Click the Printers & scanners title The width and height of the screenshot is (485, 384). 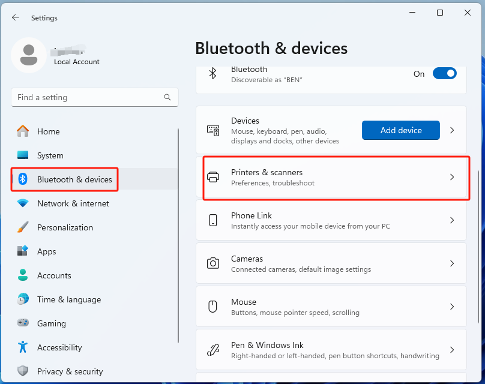267,172
